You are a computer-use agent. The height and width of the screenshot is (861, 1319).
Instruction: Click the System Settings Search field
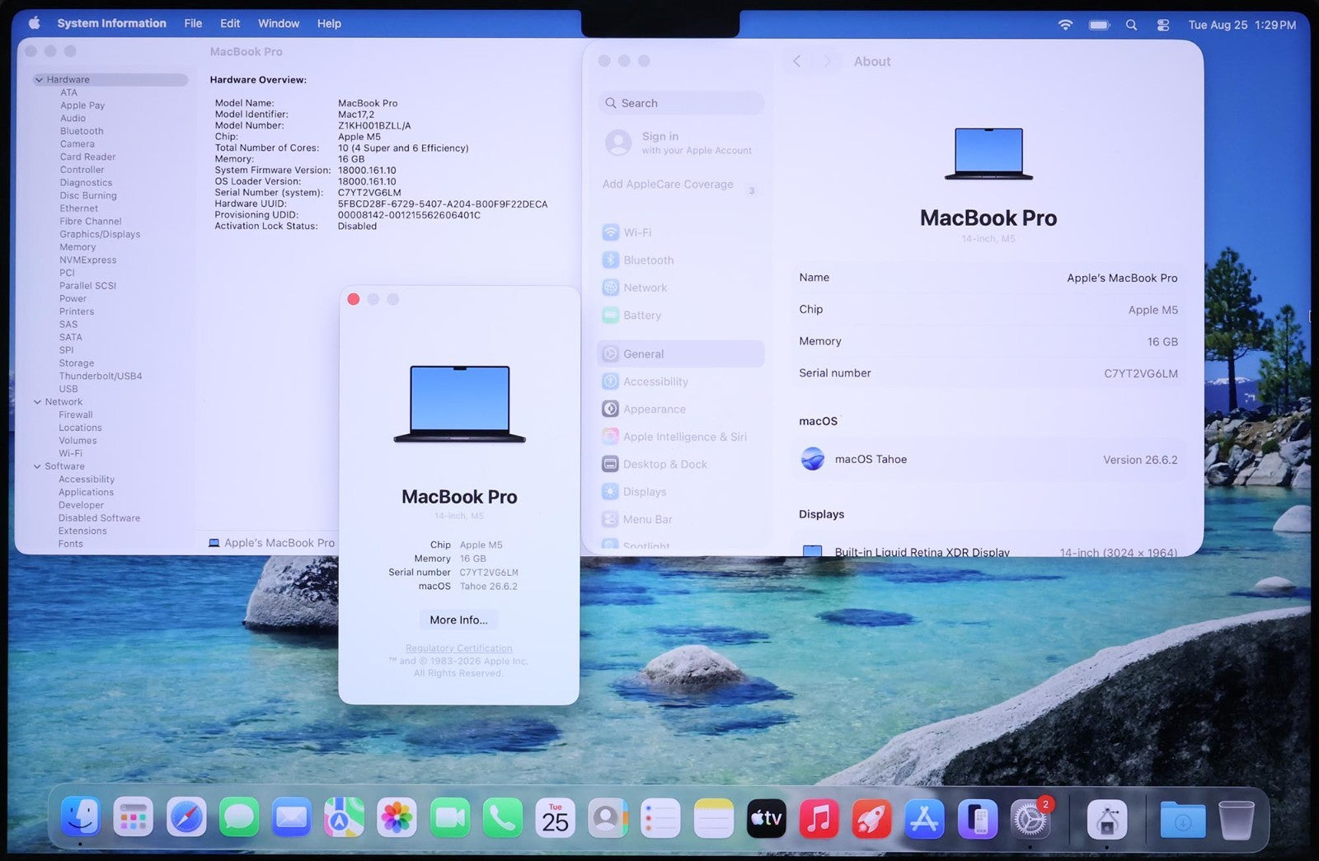click(681, 103)
